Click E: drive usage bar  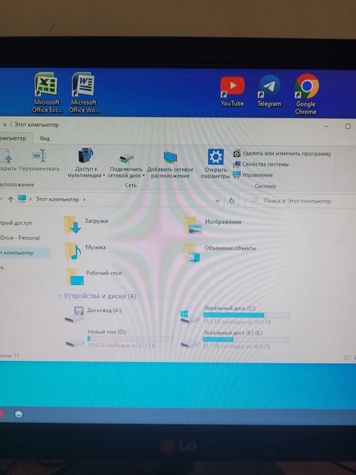[245, 340]
